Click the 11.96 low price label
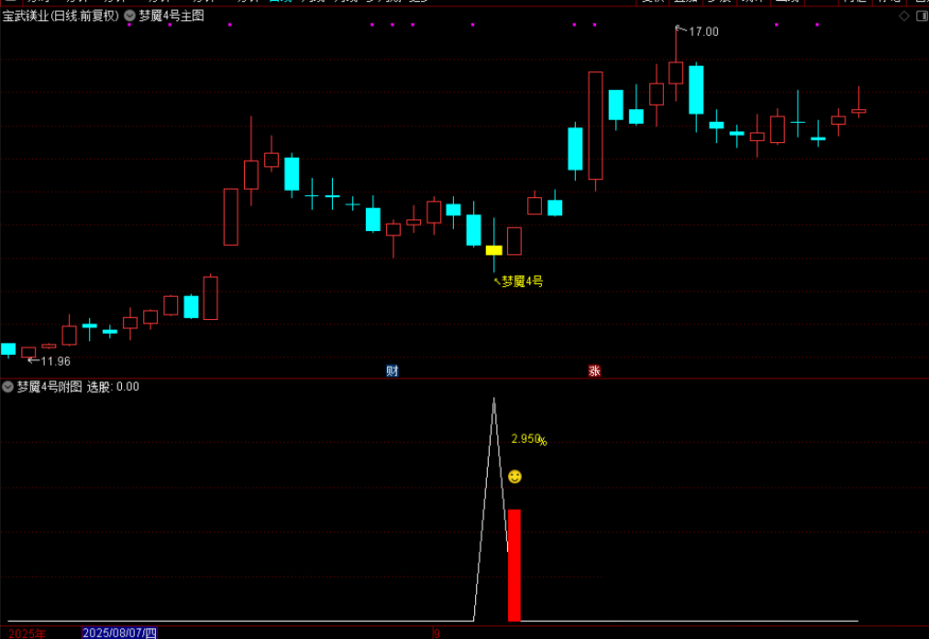Screen dimensions: 929x639 tap(55, 361)
